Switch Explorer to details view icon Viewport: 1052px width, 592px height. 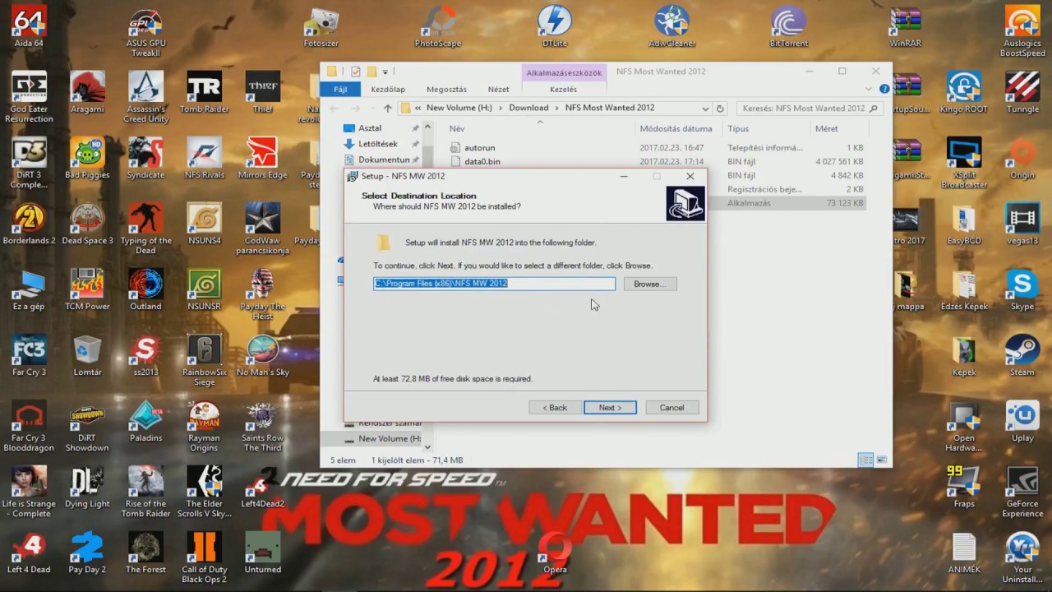pyautogui.click(x=865, y=460)
